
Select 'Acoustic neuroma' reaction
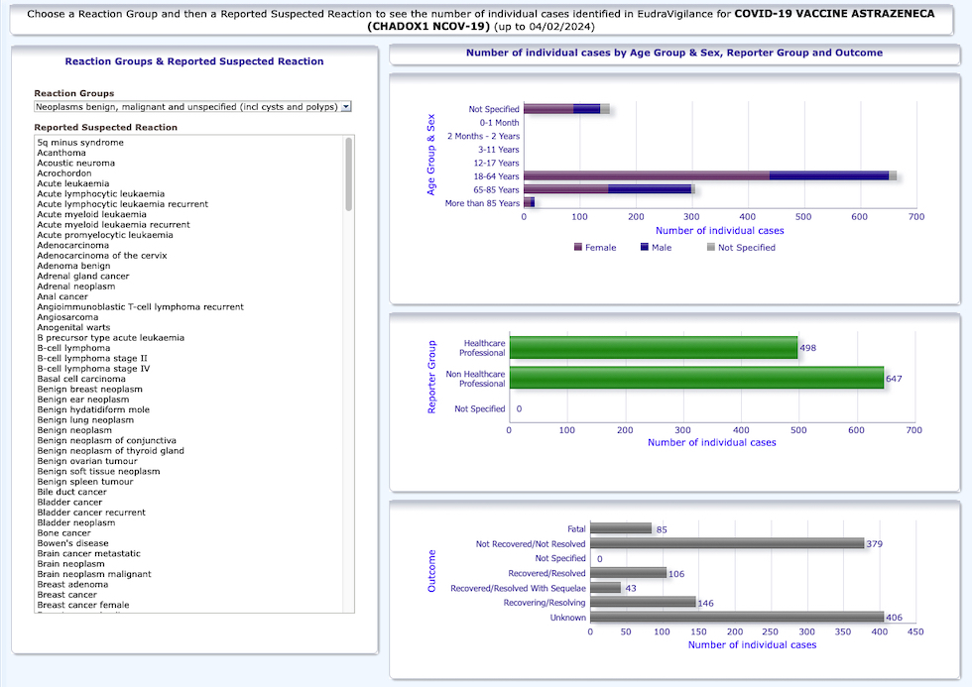[x=75, y=163]
